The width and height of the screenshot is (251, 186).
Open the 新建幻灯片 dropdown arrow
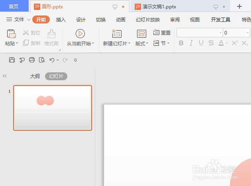pos(129,43)
